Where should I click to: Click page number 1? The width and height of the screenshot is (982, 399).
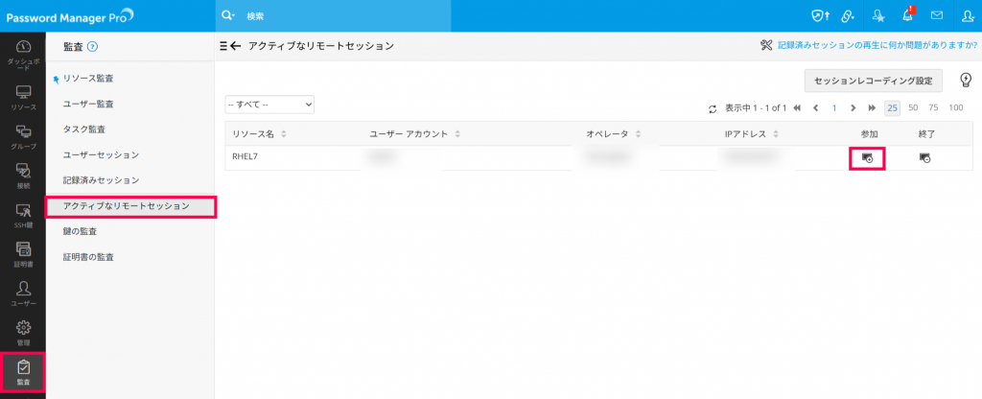pos(834,107)
